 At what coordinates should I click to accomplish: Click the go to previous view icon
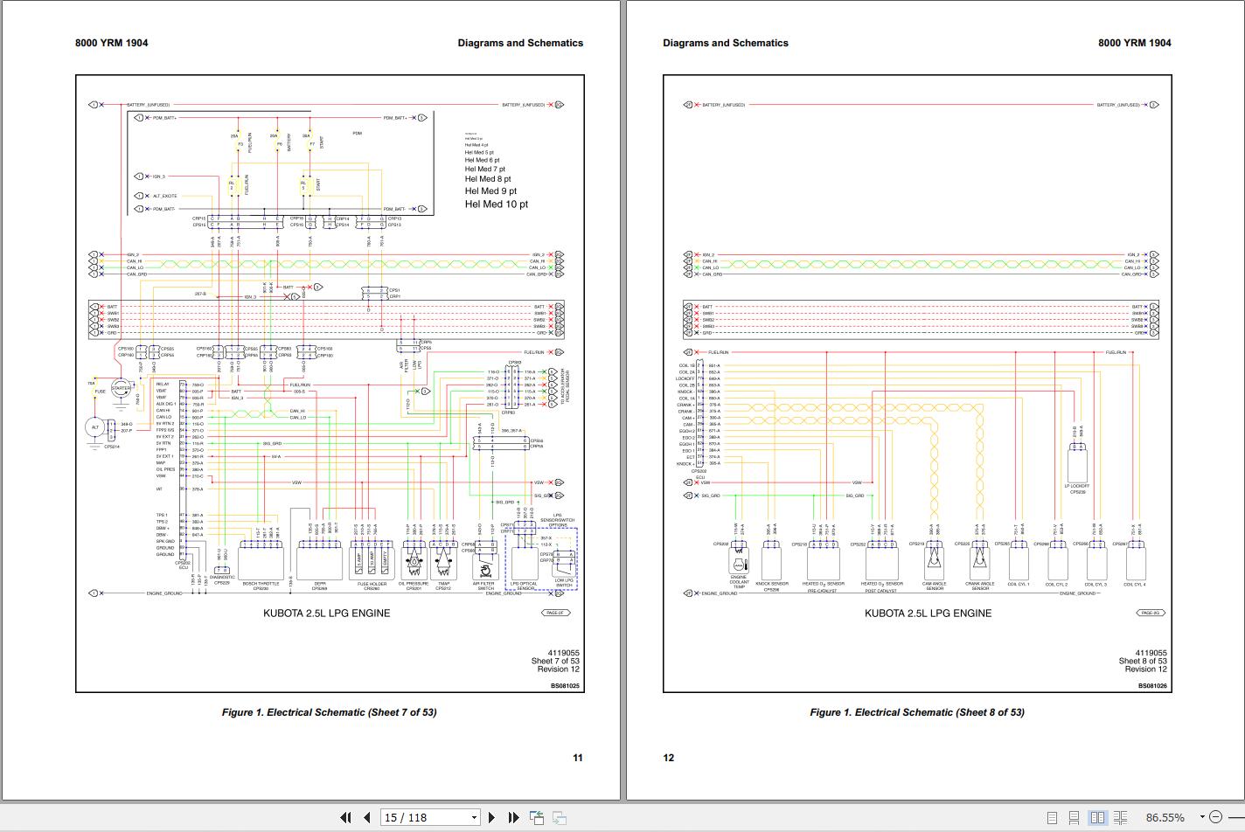(x=537, y=818)
